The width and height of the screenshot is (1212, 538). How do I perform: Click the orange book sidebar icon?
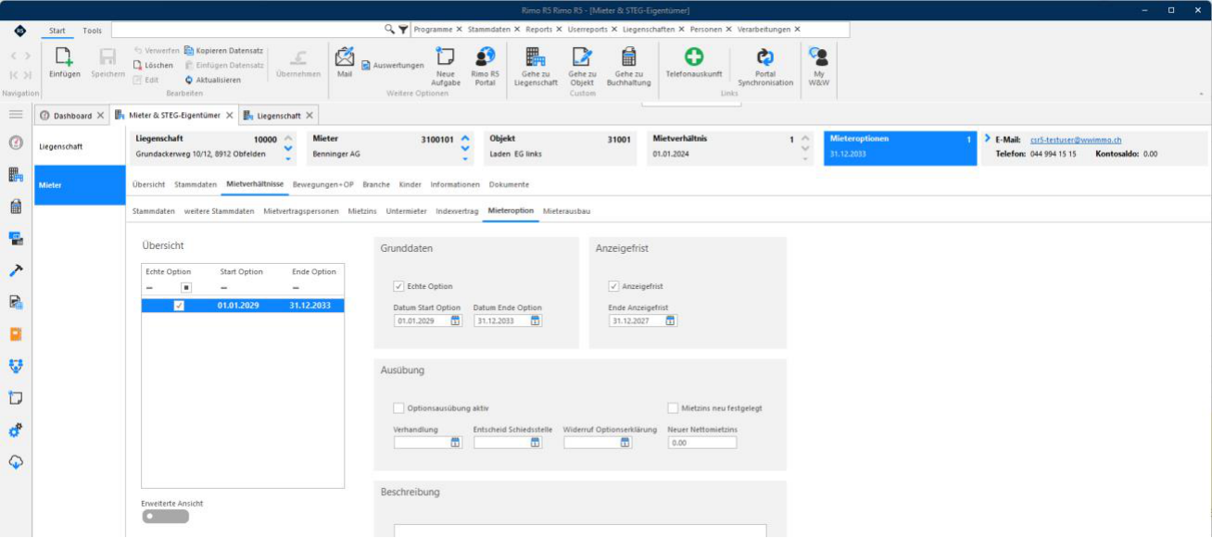16,334
